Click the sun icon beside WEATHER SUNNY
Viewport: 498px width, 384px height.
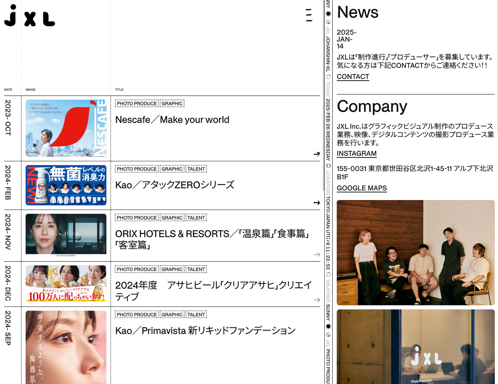click(328, 326)
